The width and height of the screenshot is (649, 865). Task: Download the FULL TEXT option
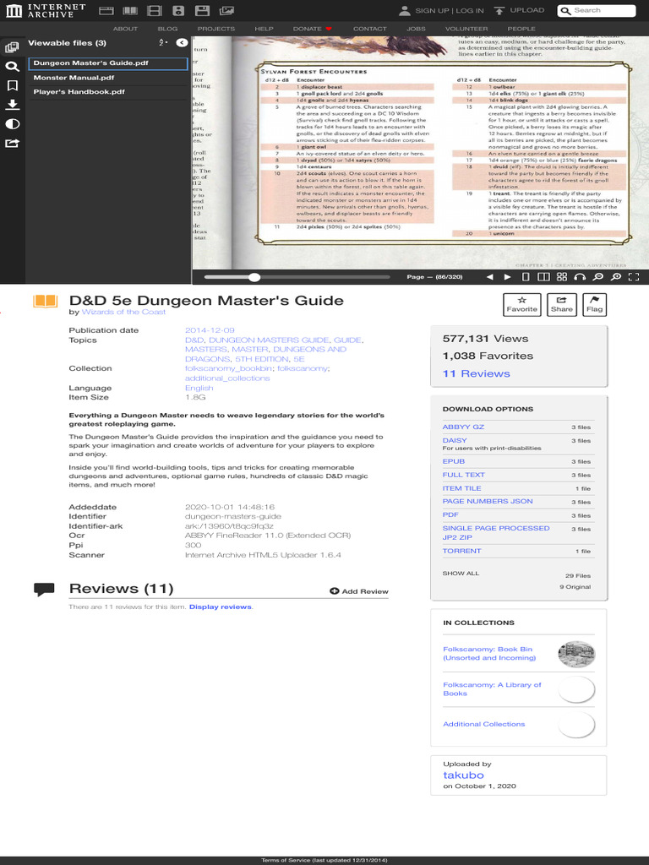tap(464, 475)
